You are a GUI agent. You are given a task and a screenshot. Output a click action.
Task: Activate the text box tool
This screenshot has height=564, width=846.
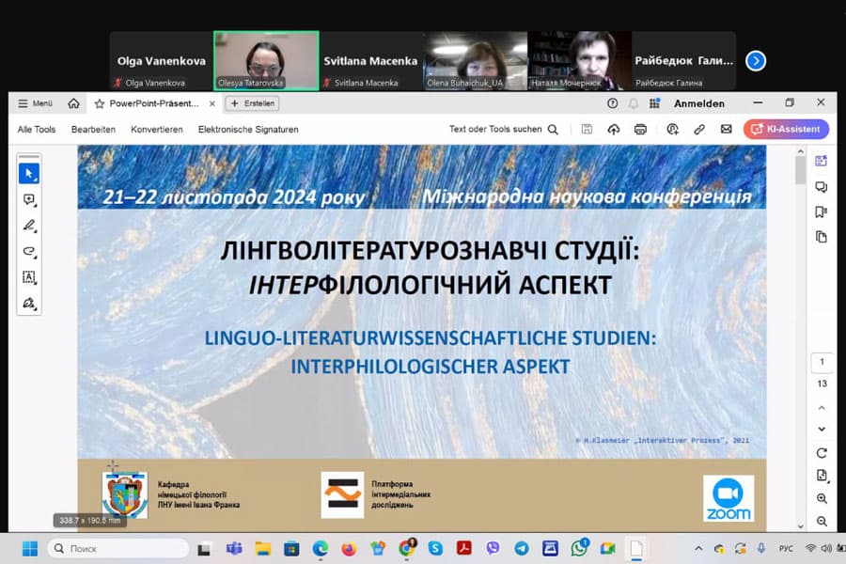29,277
